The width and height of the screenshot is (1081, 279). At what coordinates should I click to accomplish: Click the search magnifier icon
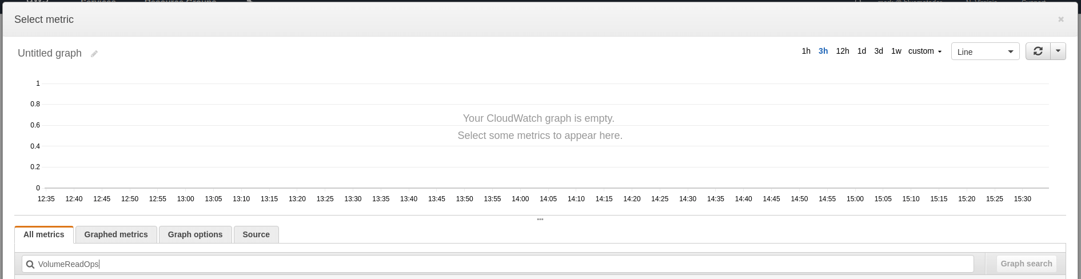pyautogui.click(x=30, y=264)
